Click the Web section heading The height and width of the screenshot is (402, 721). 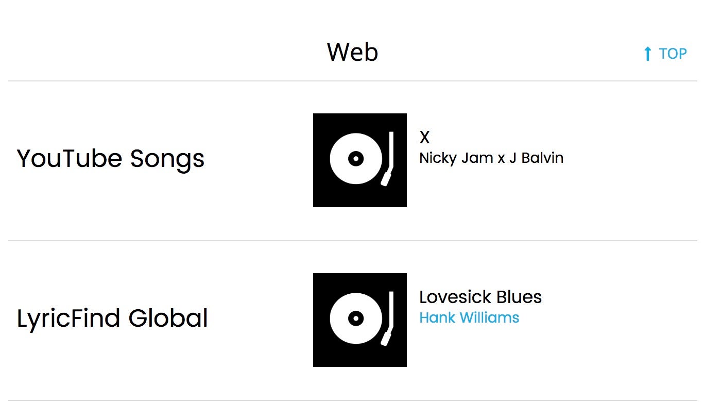(x=353, y=52)
